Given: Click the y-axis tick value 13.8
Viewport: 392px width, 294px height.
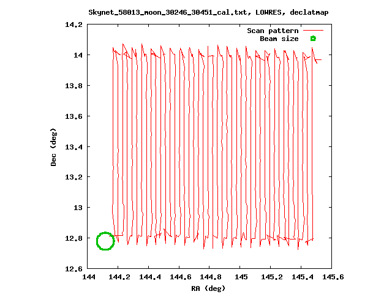Looking at the screenshot, I should click(73, 86).
